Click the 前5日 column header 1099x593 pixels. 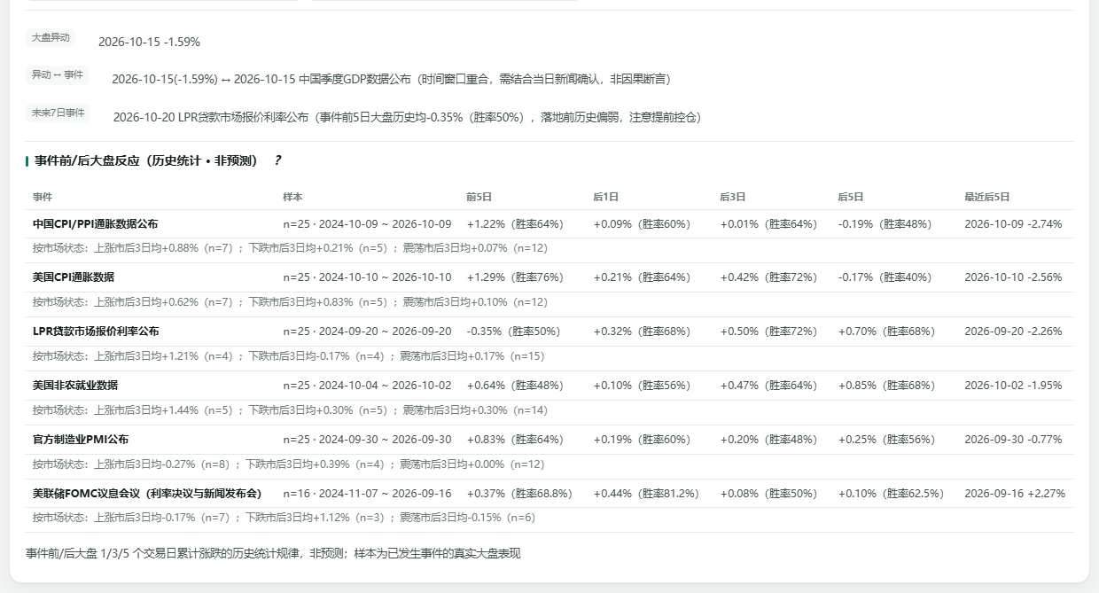479,197
